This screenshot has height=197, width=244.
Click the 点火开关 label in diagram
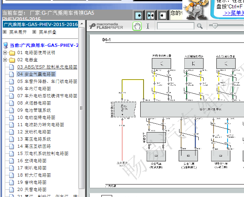[x=122, y=163]
